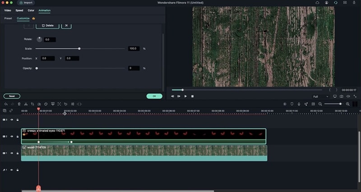Open the Green Screen tool in timeline toolbar
The image size is (361, 192).
(53, 104)
